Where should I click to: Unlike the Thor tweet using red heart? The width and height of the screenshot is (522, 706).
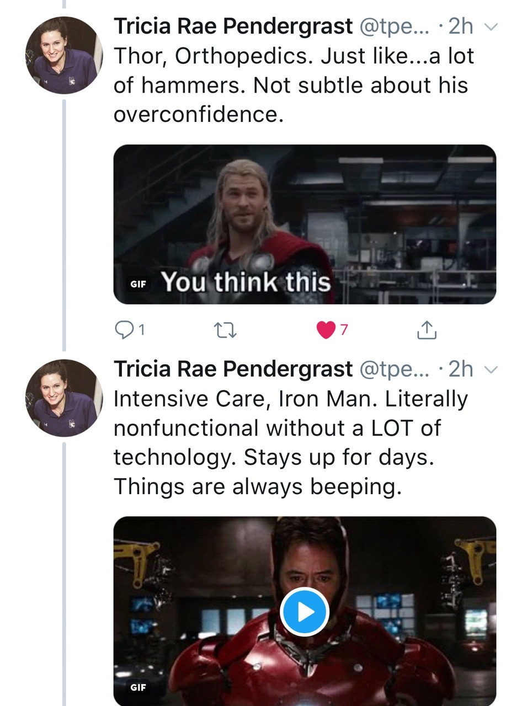click(327, 330)
